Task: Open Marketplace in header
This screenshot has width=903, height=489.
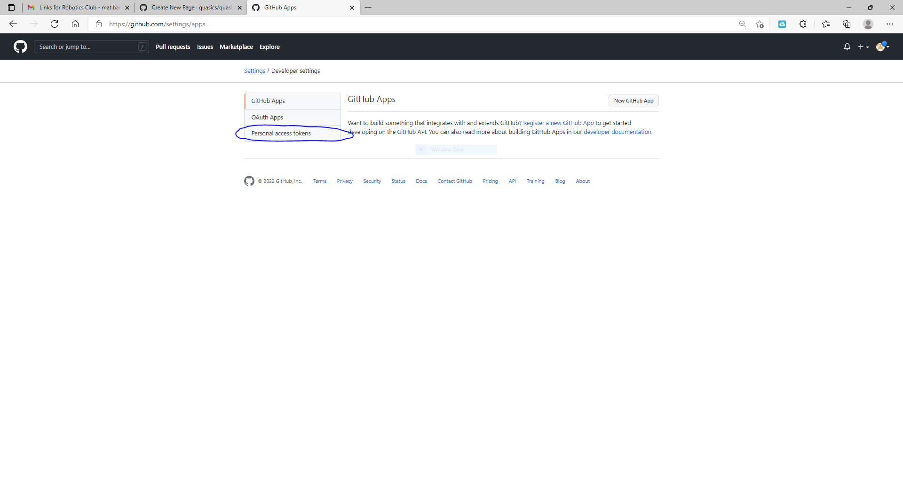Action: tap(236, 47)
